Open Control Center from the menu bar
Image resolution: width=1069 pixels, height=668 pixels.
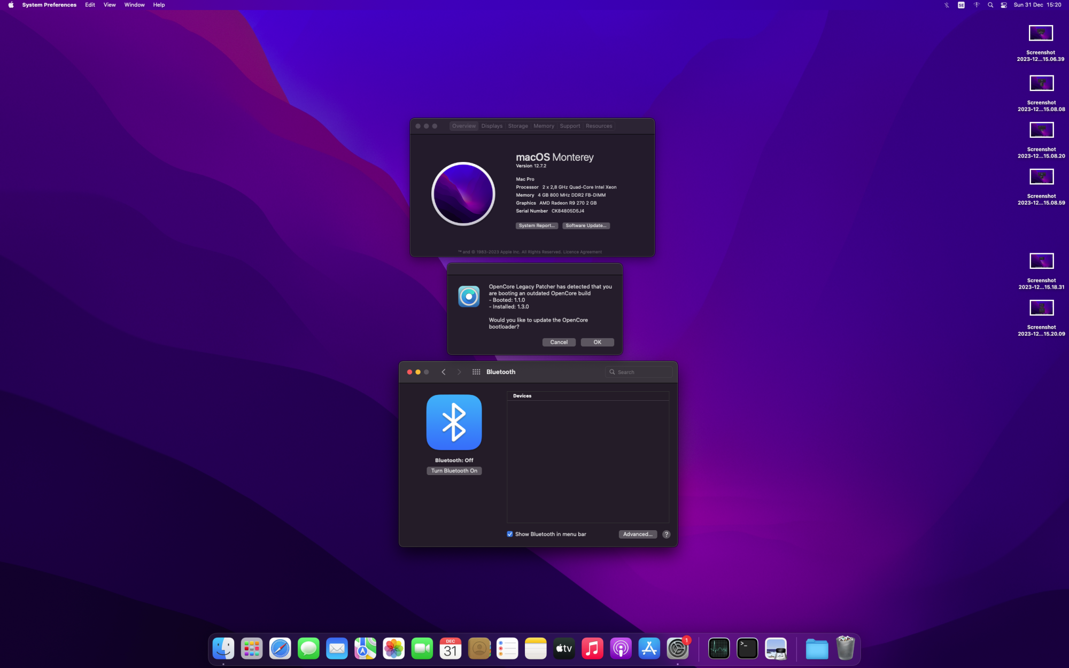(x=1003, y=5)
